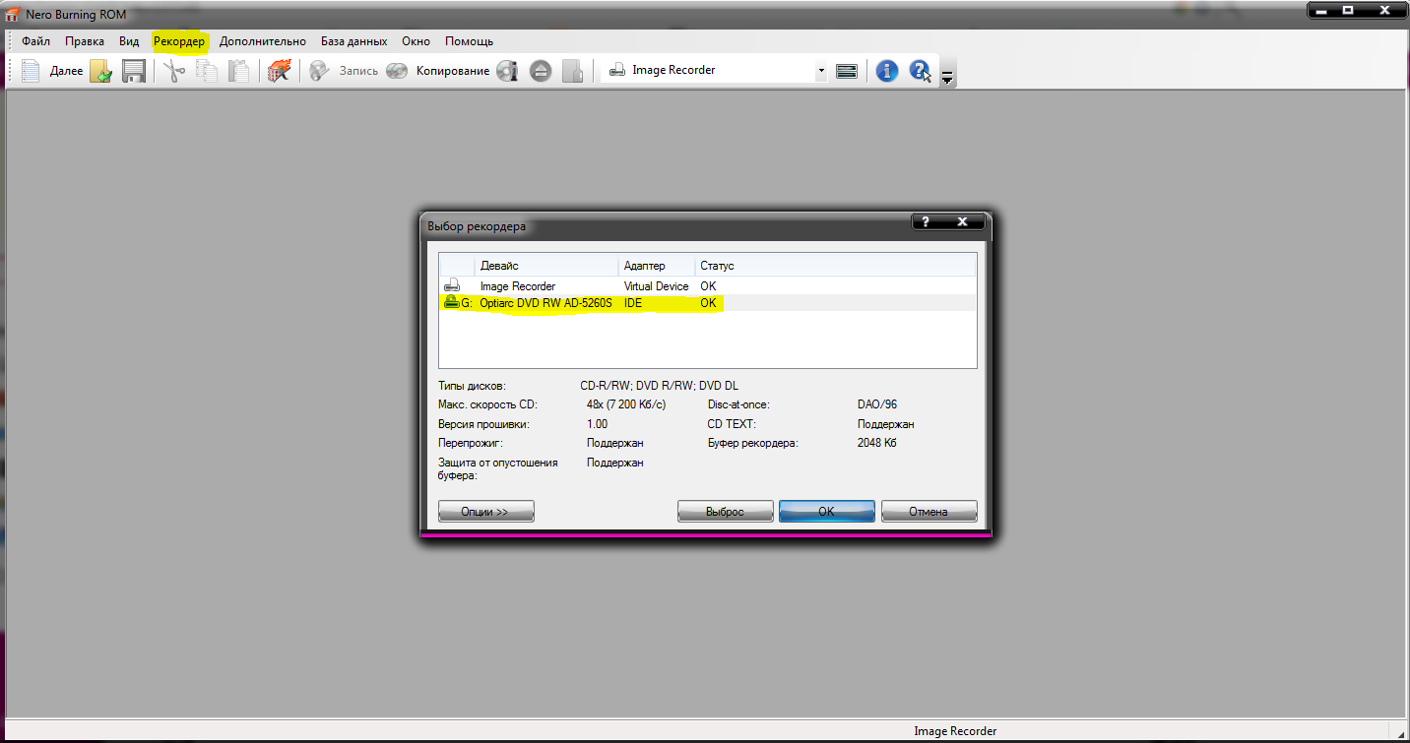The height and width of the screenshot is (743, 1410).
Task: Open recorder selection with the drive icon
Action: tap(847, 71)
